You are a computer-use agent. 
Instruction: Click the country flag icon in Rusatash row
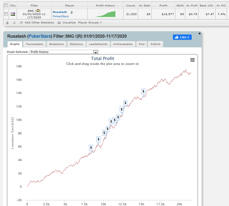point(13,14)
